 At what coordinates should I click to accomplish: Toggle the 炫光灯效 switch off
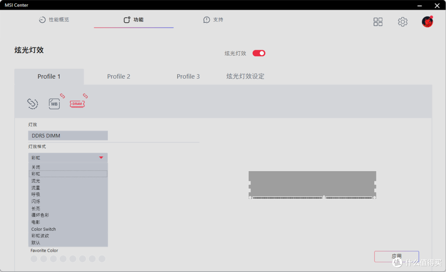[x=259, y=53]
